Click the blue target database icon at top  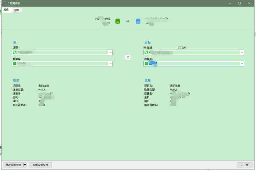(x=138, y=21)
